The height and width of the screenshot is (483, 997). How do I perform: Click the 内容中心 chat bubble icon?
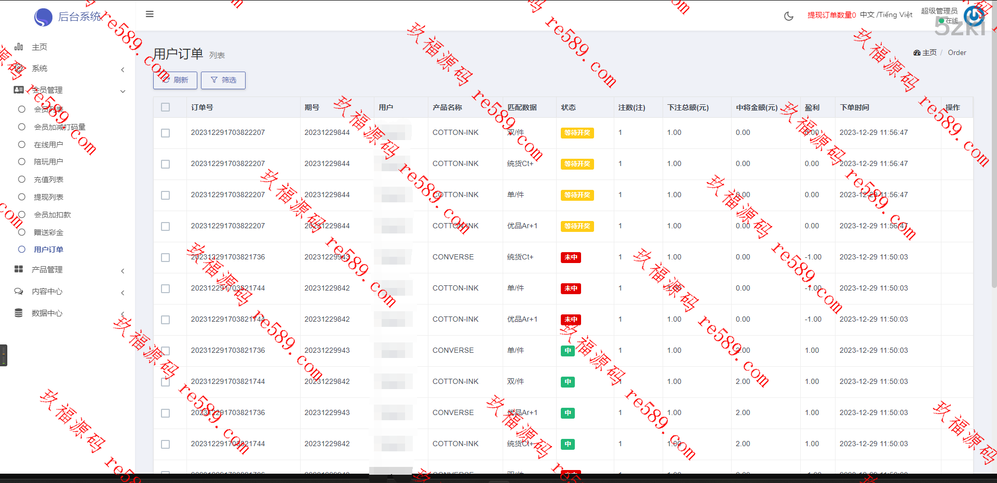click(19, 291)
